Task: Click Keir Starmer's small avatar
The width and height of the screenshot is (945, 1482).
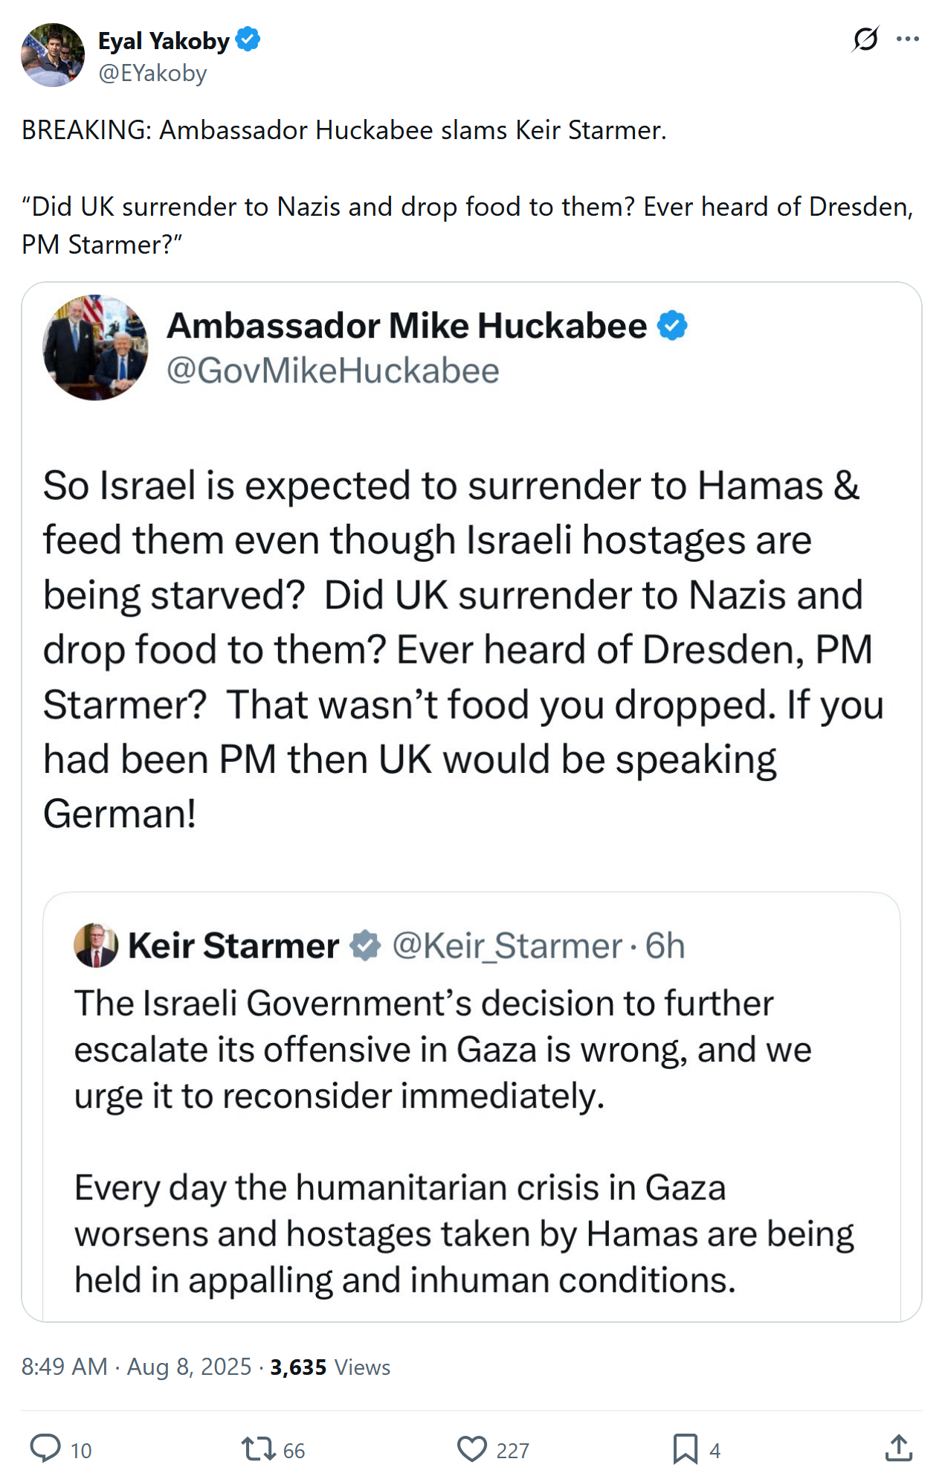Action: (96, 945)
